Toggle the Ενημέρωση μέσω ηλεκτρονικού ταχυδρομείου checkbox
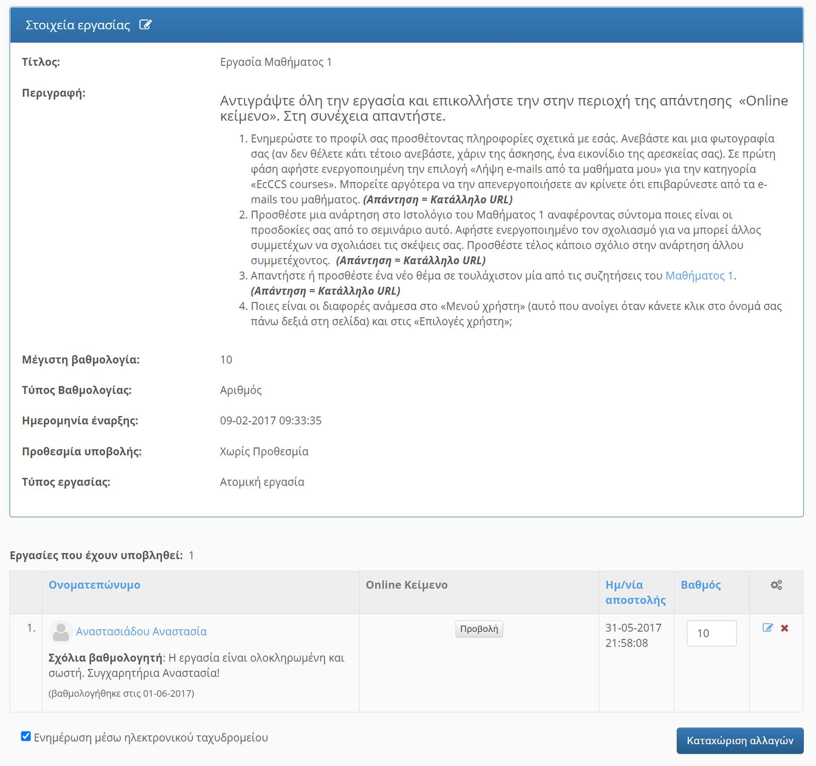Viewport: 816px width, 766px height. pos(26,736)
